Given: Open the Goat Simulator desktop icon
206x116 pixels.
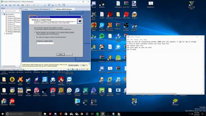Looking at the screenshot, I should click(45, 92).
